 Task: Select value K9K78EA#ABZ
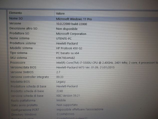click(x=65, y=58)
